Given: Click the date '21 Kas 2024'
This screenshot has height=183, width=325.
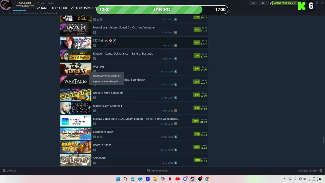Looking at the screenshot, I should point(167,98).
